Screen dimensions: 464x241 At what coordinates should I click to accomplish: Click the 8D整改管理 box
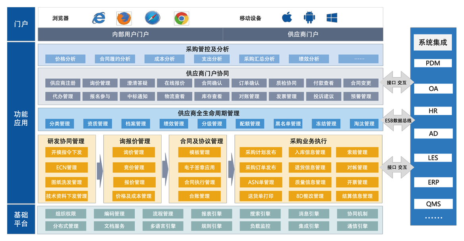[x=310, y=196]
